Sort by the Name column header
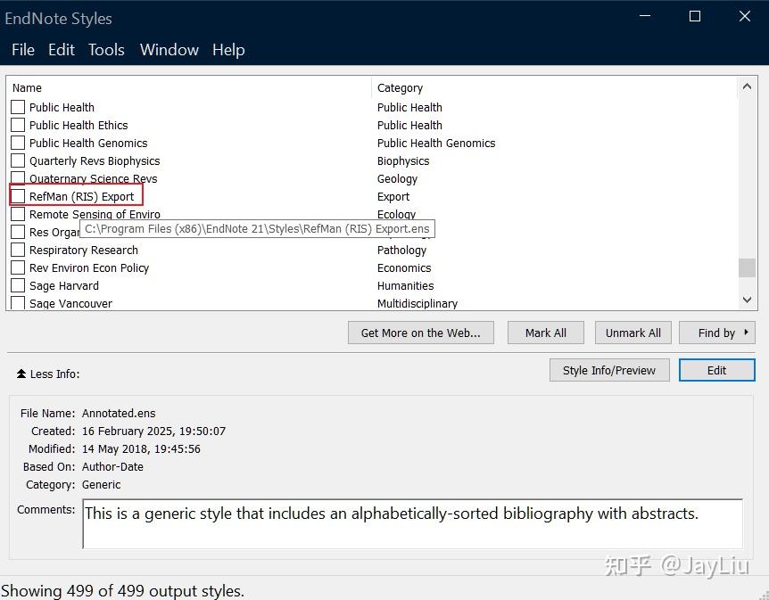 (27, 87)
